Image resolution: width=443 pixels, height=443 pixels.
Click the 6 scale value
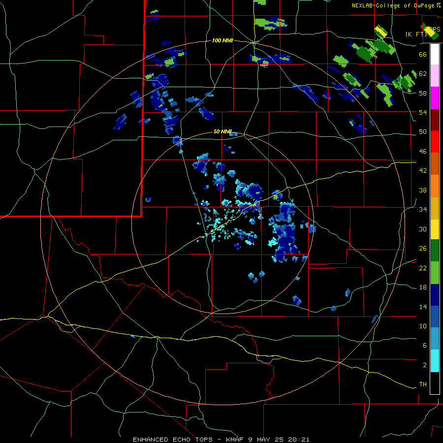(425, 346)
